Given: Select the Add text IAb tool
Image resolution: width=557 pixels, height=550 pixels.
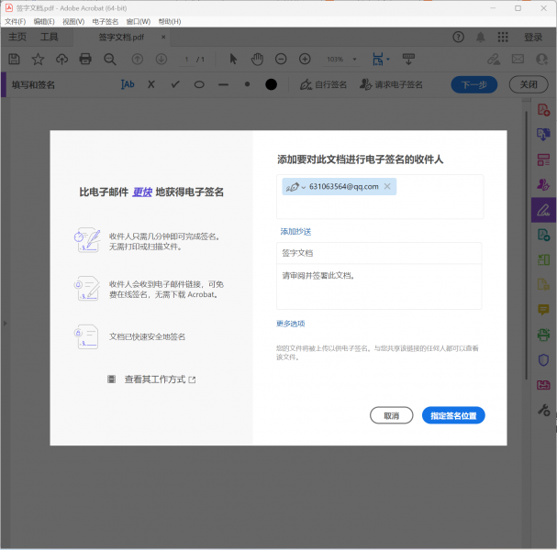Looking at the screenshot, I should [128, 84].
